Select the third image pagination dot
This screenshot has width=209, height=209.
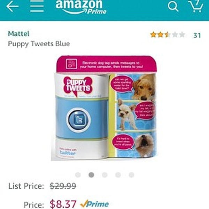coord(104,175)
